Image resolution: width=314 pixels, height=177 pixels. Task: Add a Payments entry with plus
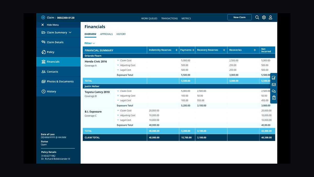pyautogui.click(x=193, y=50)
